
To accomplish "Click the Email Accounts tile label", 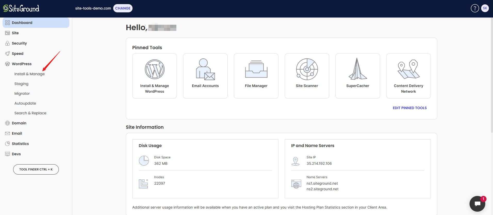I will pyautogui.click(x=205, y=86).
